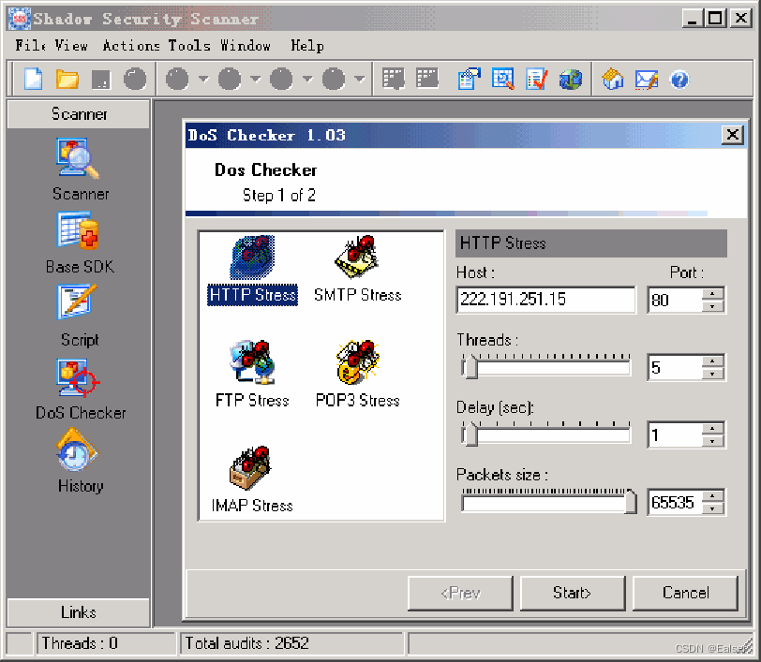Click the "Step 1 of 2" heading text
761x662 pixels.
click(x=278, y=196)
